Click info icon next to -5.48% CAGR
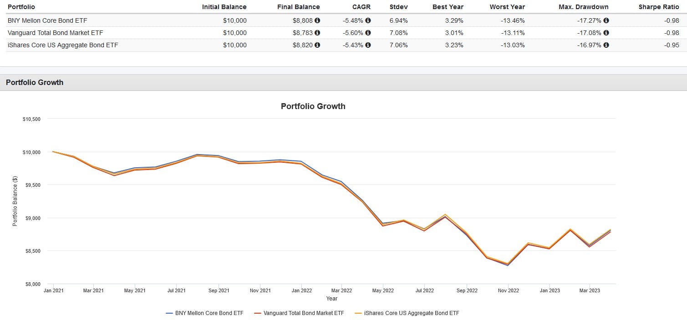Image resolution: width=687 pixels, height=320 pixels. 368,20
